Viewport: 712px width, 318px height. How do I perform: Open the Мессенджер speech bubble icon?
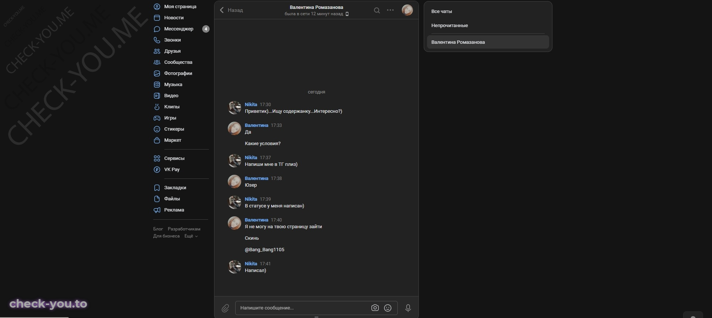coord(157,29)
